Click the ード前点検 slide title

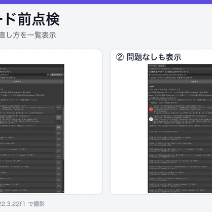tap(30, 19)
